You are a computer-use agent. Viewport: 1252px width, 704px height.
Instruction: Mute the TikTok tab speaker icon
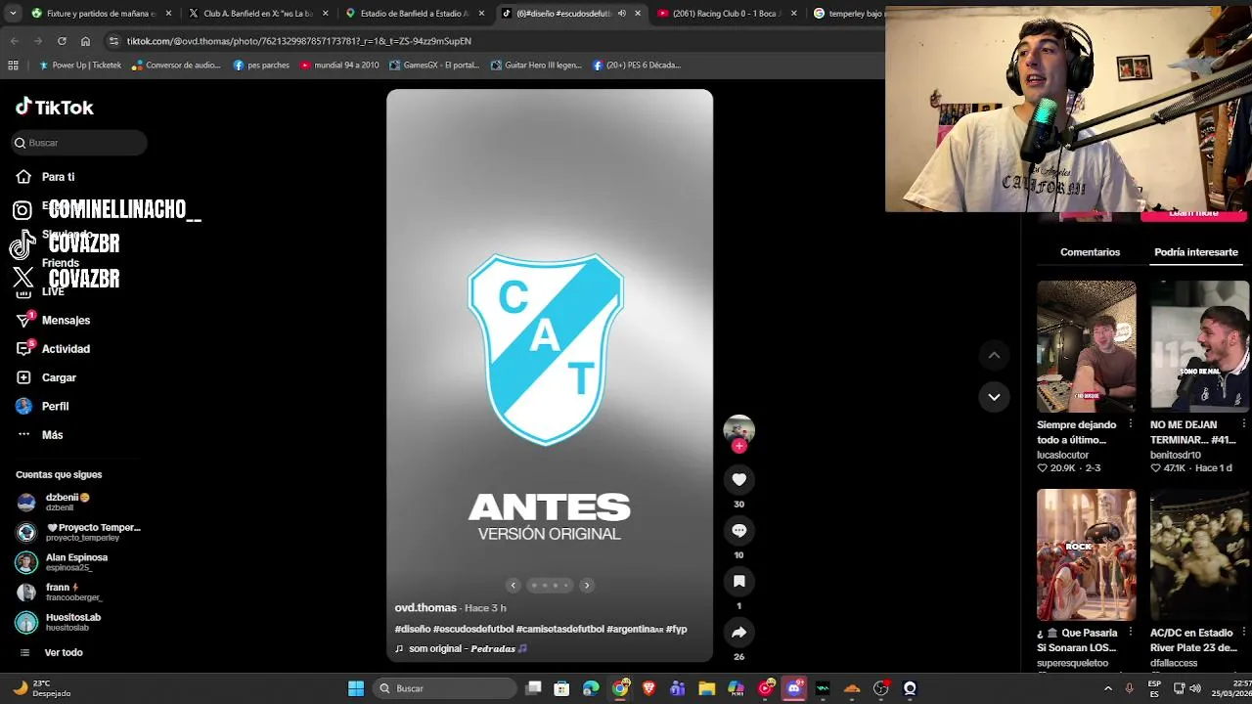[x=622, y=14]
